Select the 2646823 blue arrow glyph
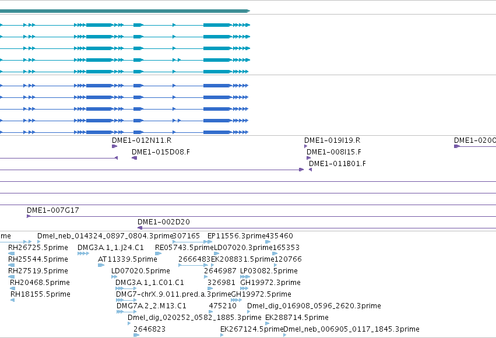The image size is (496, 338). (x=136, y=335)
